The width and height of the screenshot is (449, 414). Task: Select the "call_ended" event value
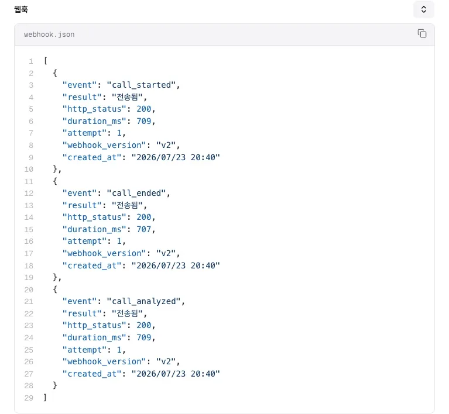[x=136, y=193]
